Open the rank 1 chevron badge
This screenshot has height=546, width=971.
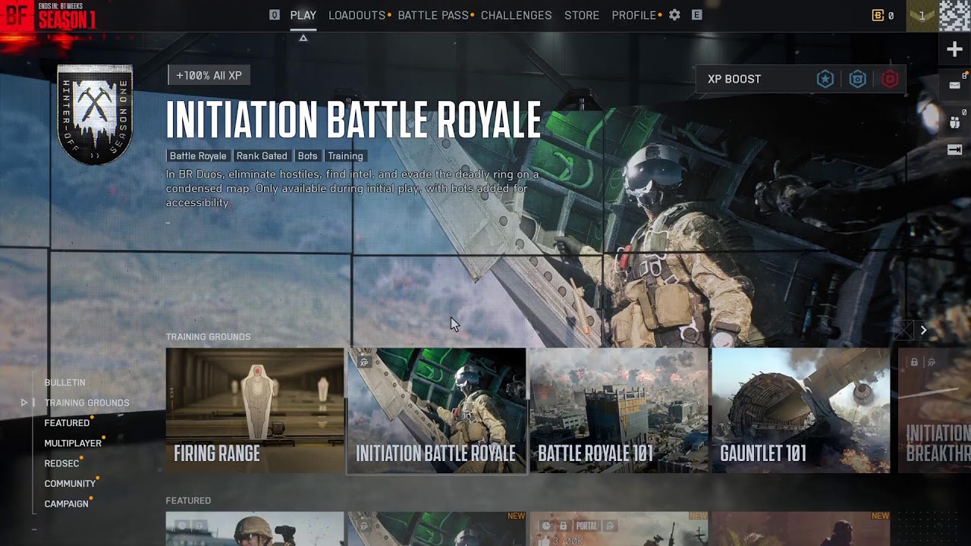(x=922, y=15)
